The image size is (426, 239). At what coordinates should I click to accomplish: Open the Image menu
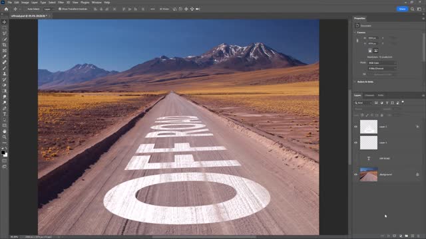point(25,3)
